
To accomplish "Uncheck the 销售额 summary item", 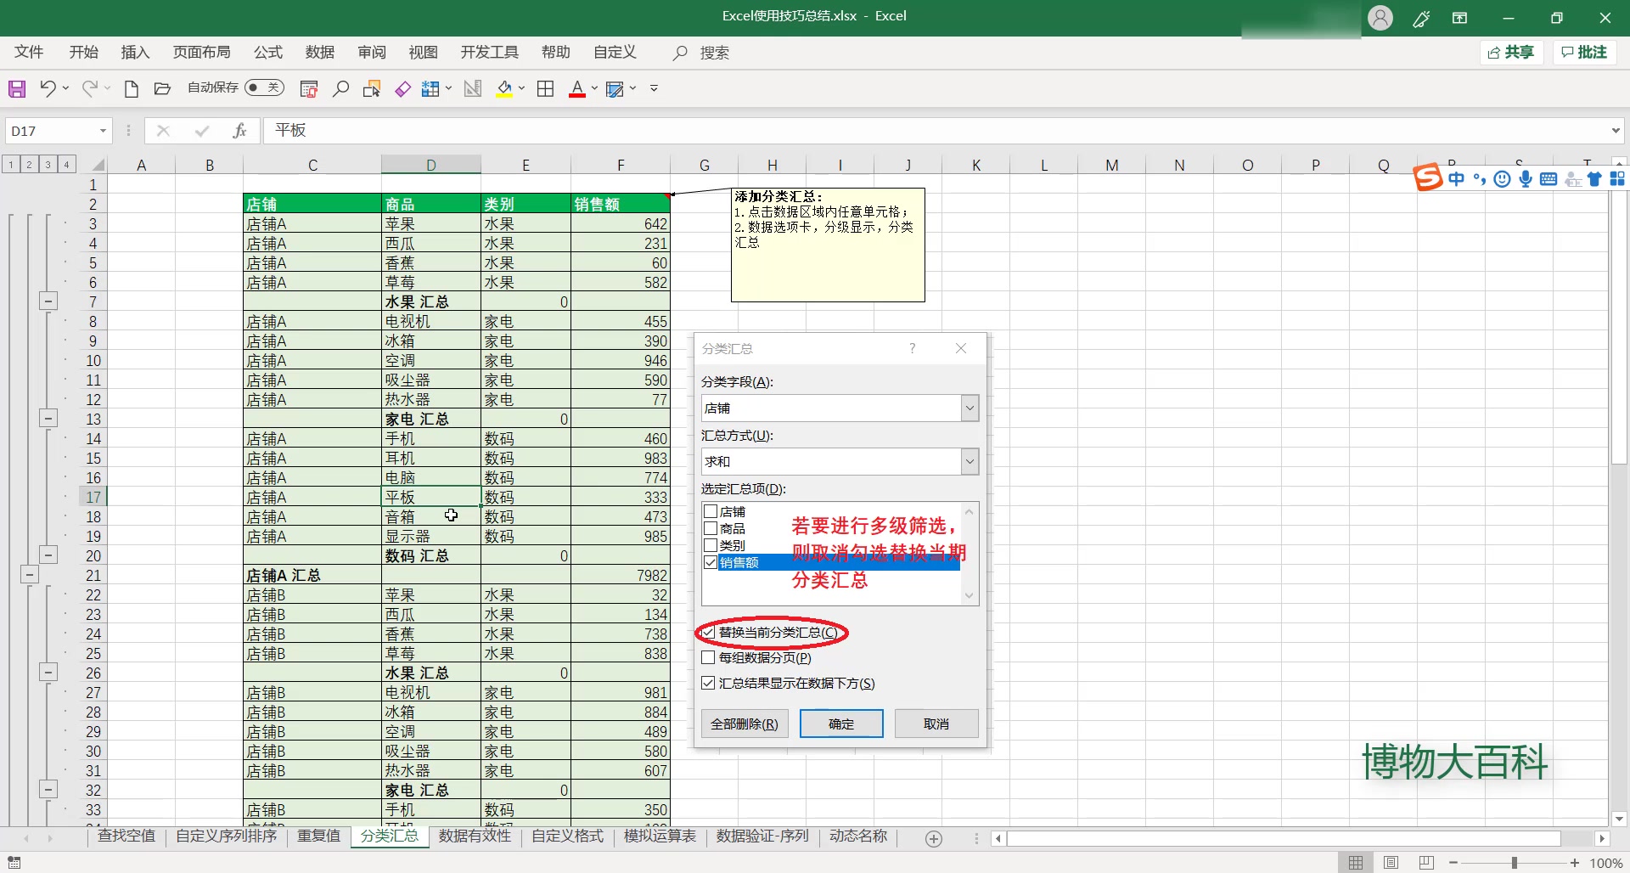I will tap(711, 562).
